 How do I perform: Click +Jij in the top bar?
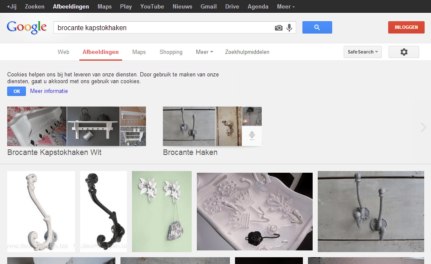tap(11, 7)
